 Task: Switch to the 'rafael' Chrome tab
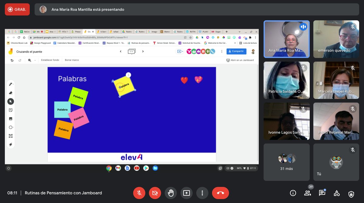coord(115,32)
